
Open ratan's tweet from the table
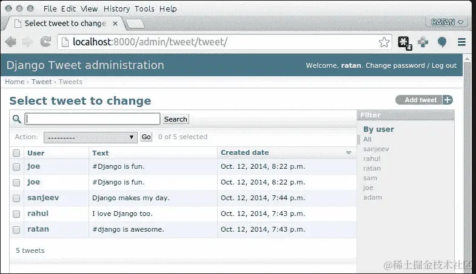[38, 229]
